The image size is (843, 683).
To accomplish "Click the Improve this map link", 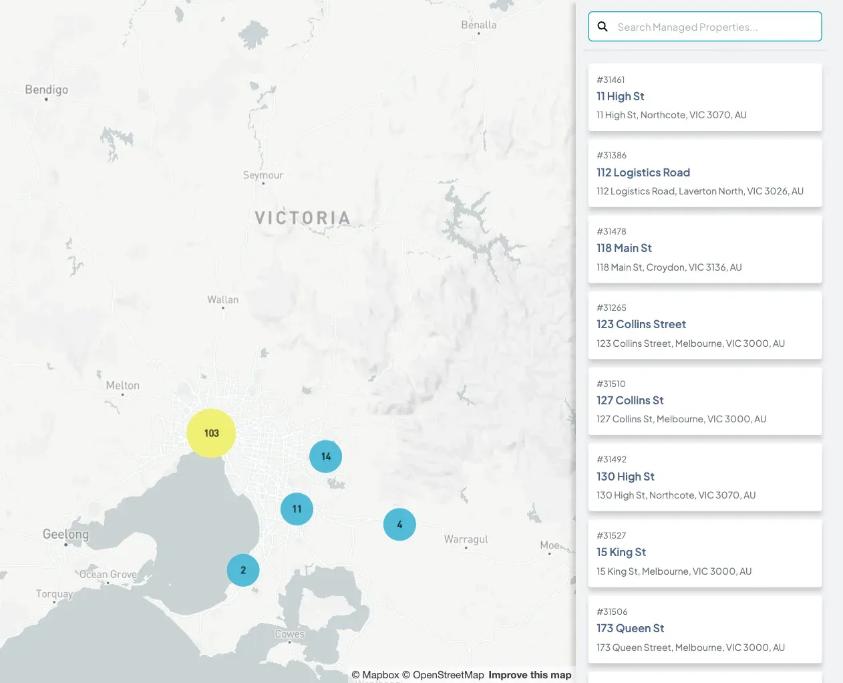I will click(x=530, y=675).
